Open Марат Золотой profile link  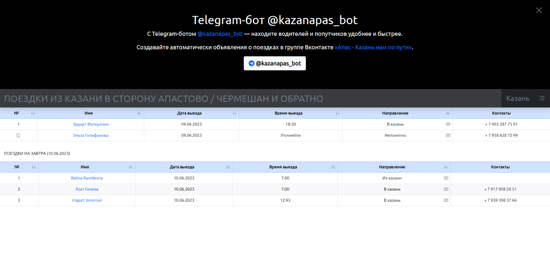tap(87, 200)
